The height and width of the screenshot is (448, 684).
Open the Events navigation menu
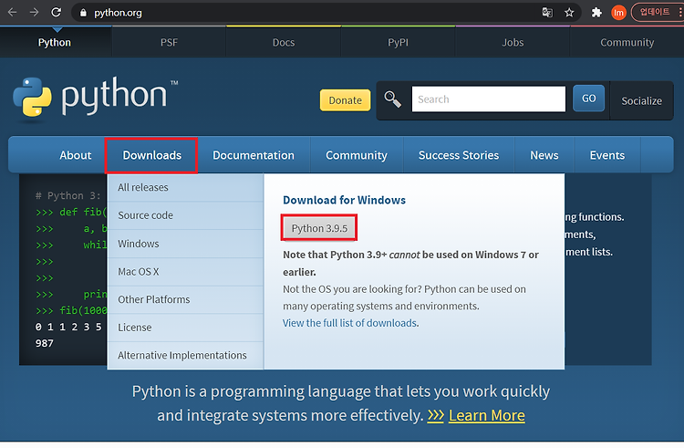(x=606, y=155)
